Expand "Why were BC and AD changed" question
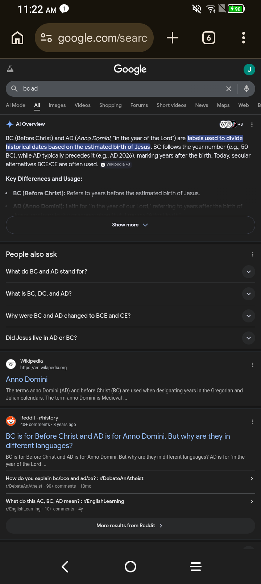 248,316
